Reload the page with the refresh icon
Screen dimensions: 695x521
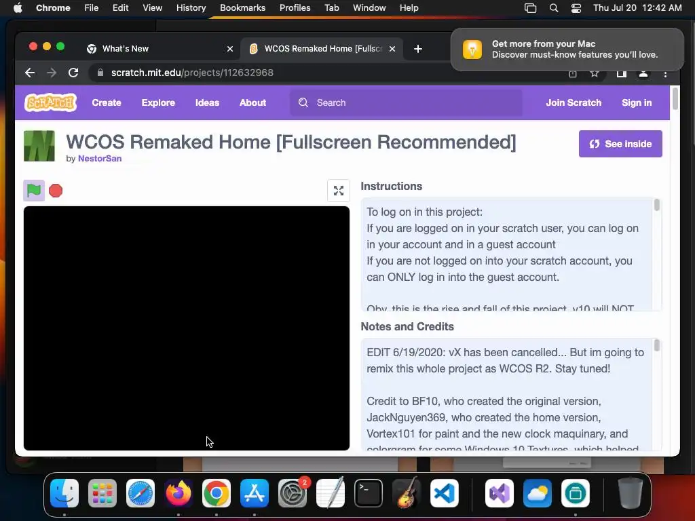pyautogui.click(x=73, y=73)
